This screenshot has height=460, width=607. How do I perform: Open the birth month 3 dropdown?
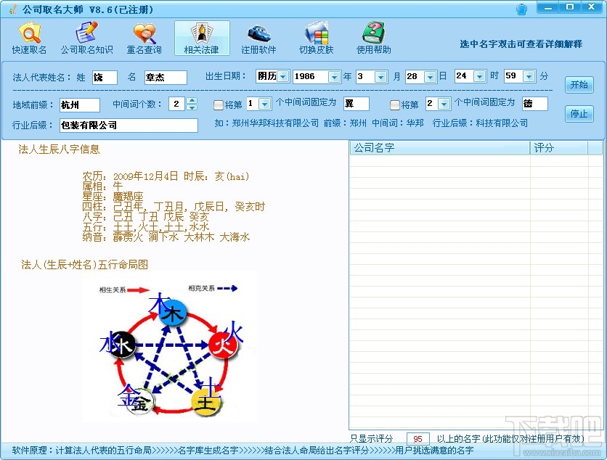click(x=381, y=77)
